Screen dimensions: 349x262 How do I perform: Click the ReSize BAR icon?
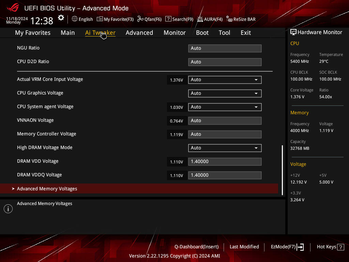pos(229,19)
